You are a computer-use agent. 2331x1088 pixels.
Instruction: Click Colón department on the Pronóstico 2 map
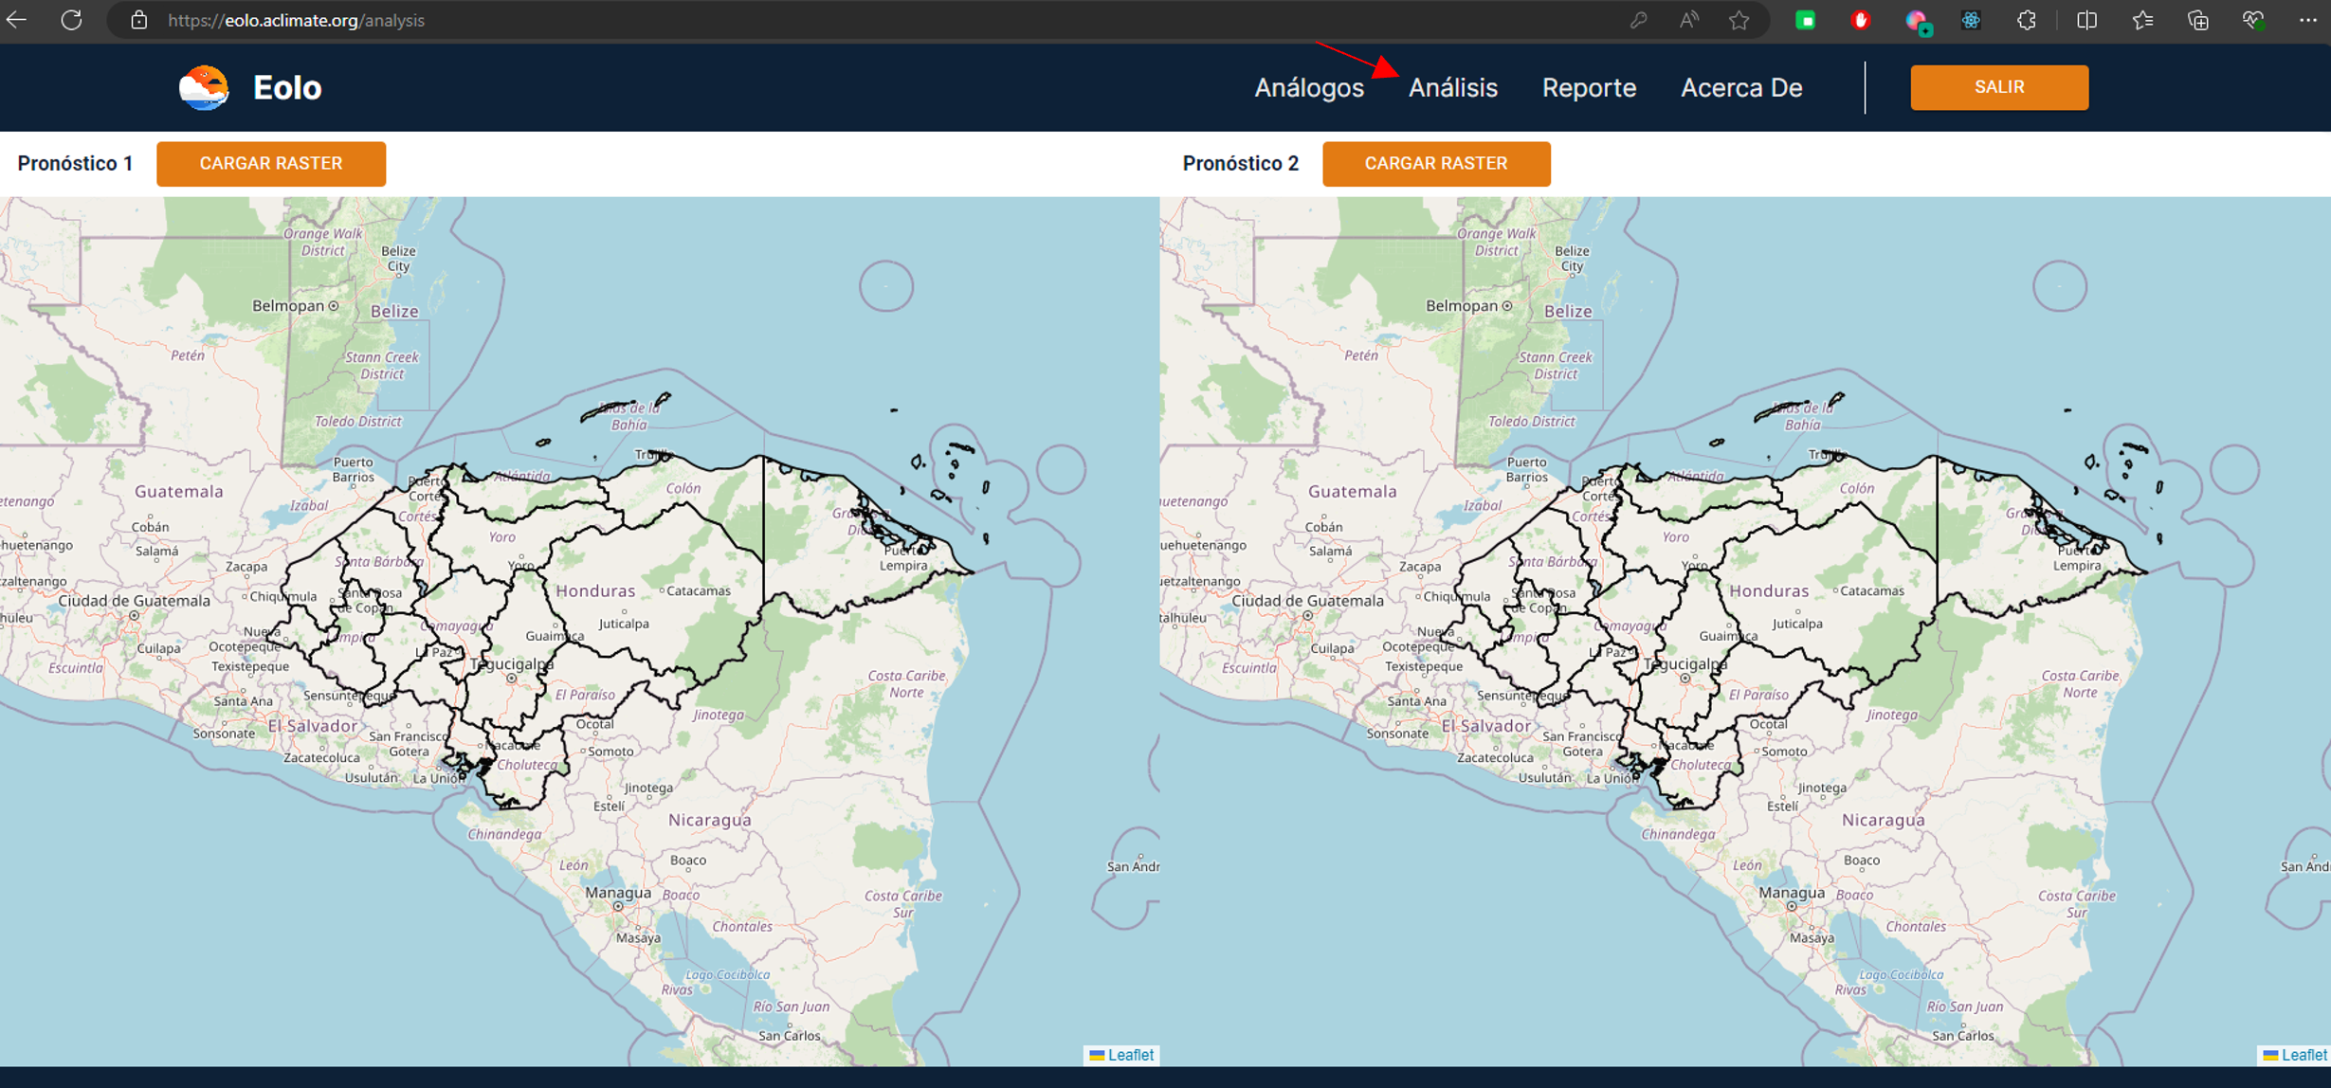(1857, 488)
